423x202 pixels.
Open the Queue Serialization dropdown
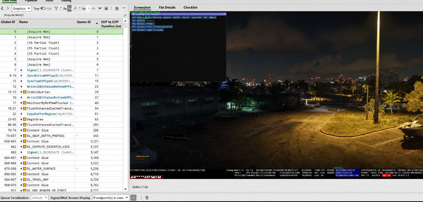(x=40, y=198)
